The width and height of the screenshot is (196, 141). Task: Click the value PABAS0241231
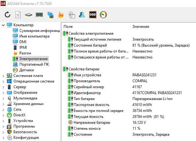144,75
